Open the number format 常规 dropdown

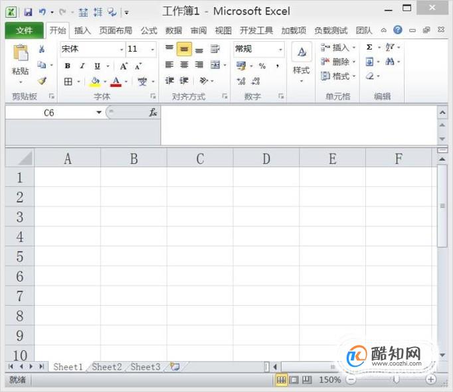click(x=280, y=49)
